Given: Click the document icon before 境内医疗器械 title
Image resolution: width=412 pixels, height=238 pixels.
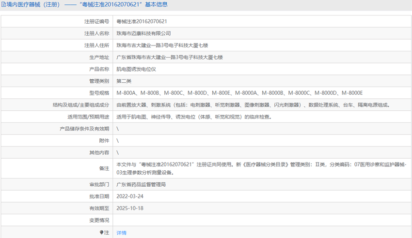Looking at the screenshot, I should pyautogui.click(x=3, y=5).
